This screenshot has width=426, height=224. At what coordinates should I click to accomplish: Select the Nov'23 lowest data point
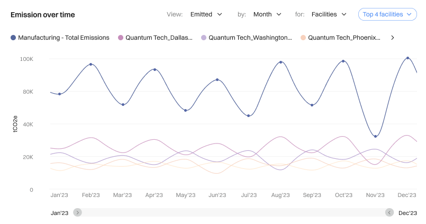(376, 137)
